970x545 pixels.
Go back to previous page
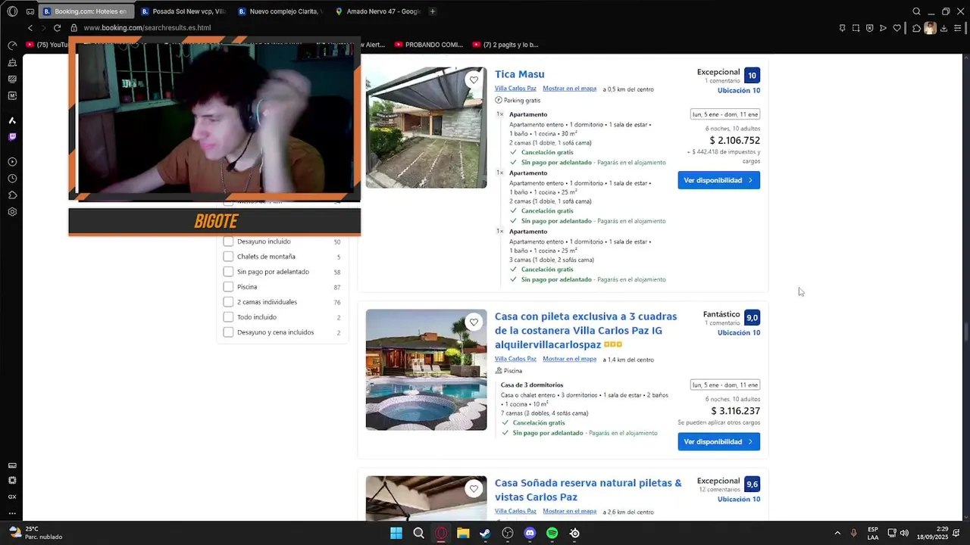(x=30, y=28)
